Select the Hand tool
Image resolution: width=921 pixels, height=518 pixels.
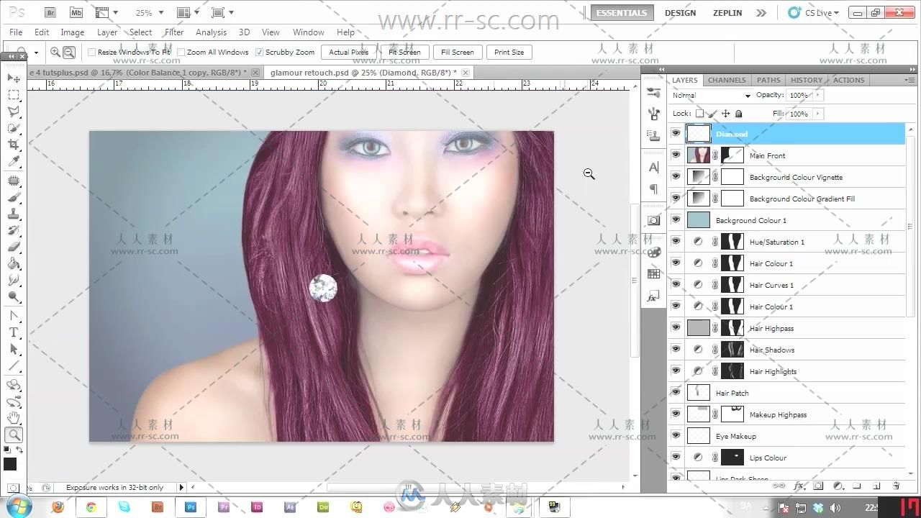[14, 418]
